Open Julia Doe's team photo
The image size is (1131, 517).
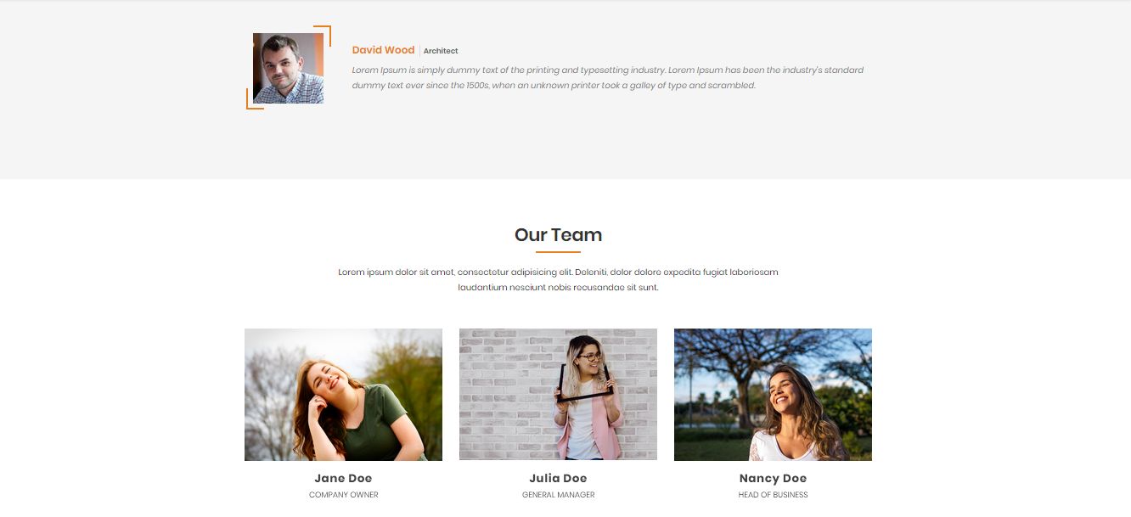click(x=558, y=395)
